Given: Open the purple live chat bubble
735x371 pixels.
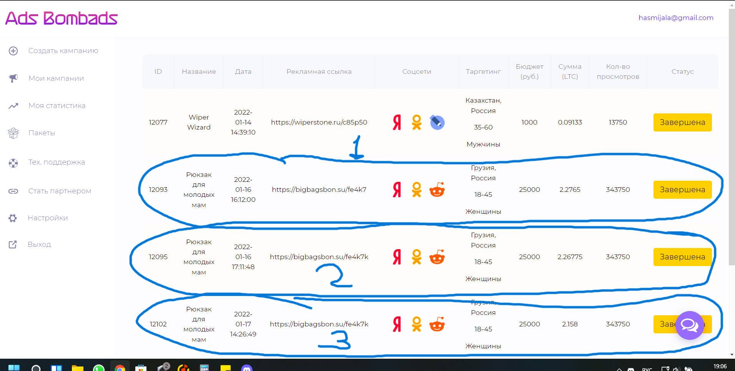Looking at the screenshot, I should (x=690, y=325).
